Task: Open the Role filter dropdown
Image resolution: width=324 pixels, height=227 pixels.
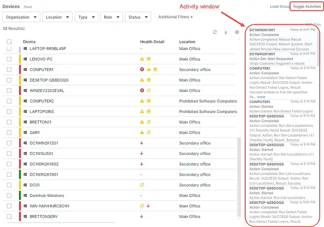Action: [x=112, y=17]
